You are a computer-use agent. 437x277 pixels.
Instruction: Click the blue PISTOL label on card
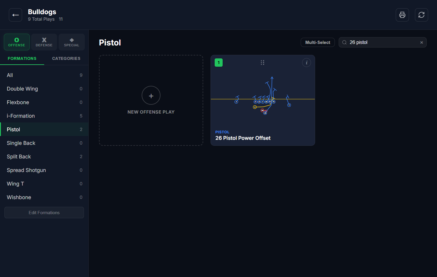(222, 132)
